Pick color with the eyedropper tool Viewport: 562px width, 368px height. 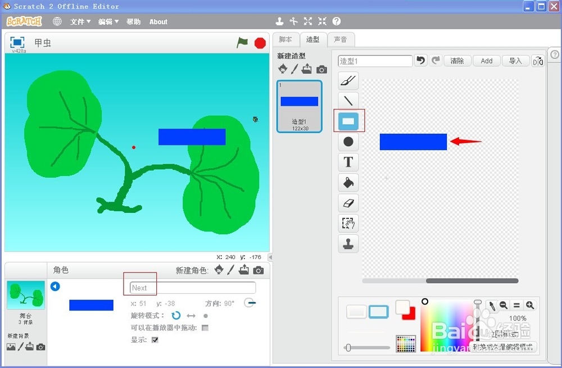[x=492, y=306]
